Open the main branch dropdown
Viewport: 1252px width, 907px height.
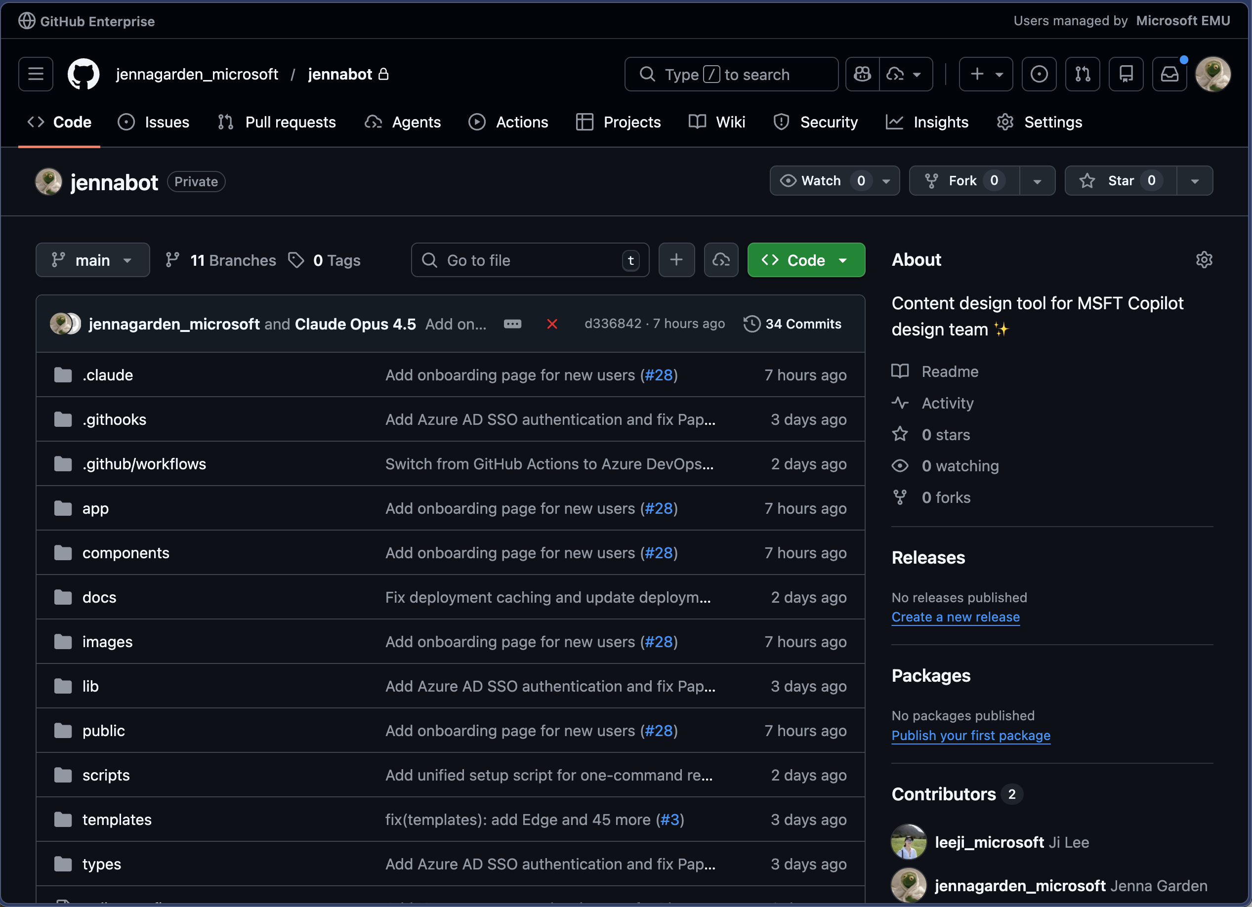click(x=93, y=259)
